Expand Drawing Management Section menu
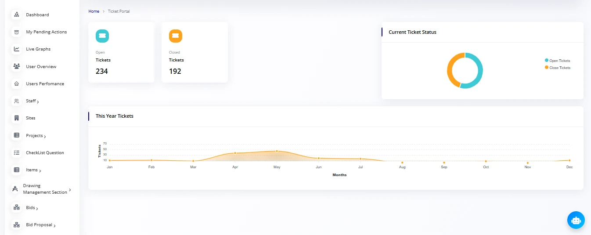 46,189
